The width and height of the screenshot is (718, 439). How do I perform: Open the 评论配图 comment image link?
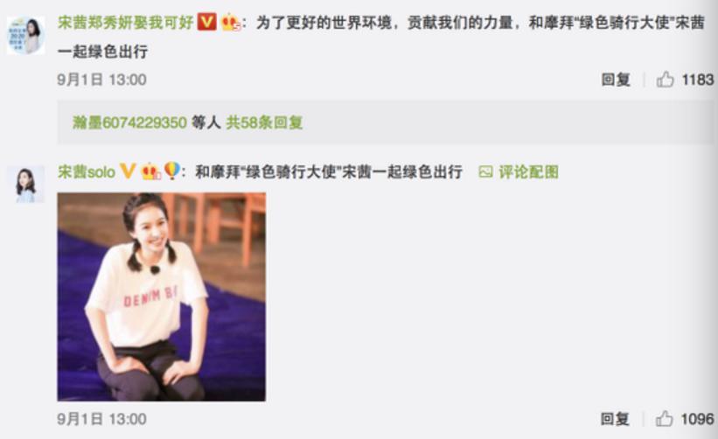pyautogui.click(x=528, y=171)
